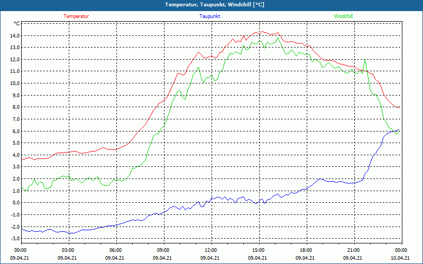The width and height of the screenshot is (423, 264).
Task: Click the '12,0' y-axis value
Action: coord(15,59)
